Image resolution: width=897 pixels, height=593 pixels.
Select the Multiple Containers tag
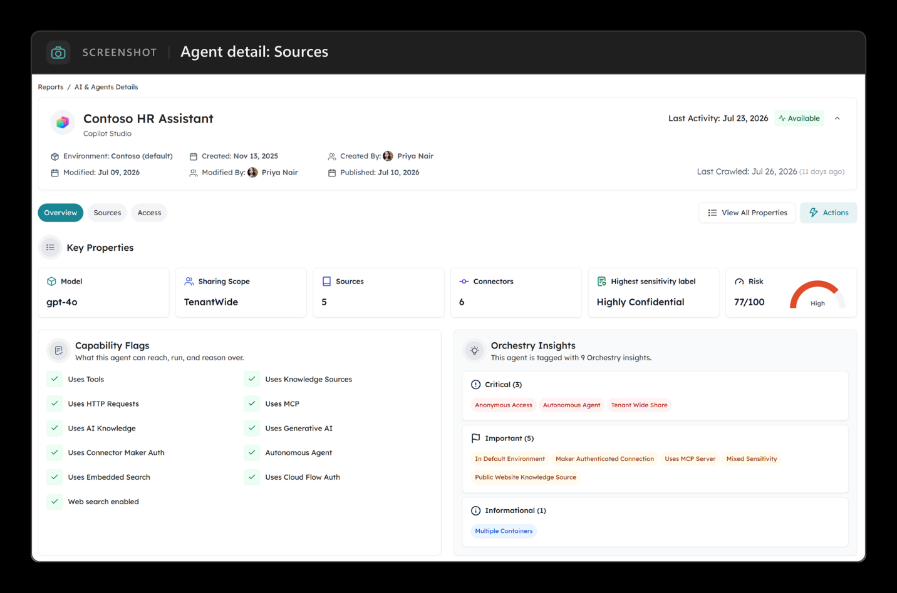[504, 531]
